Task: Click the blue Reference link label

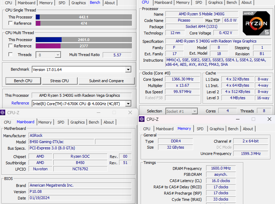Action: coord(20,103)
